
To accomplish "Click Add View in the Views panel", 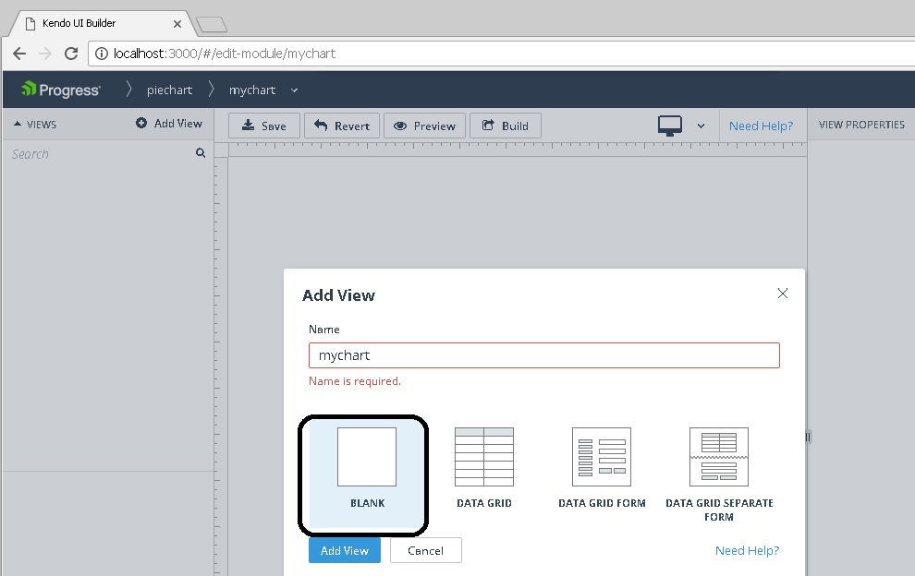I will click(x=169, y=124).
